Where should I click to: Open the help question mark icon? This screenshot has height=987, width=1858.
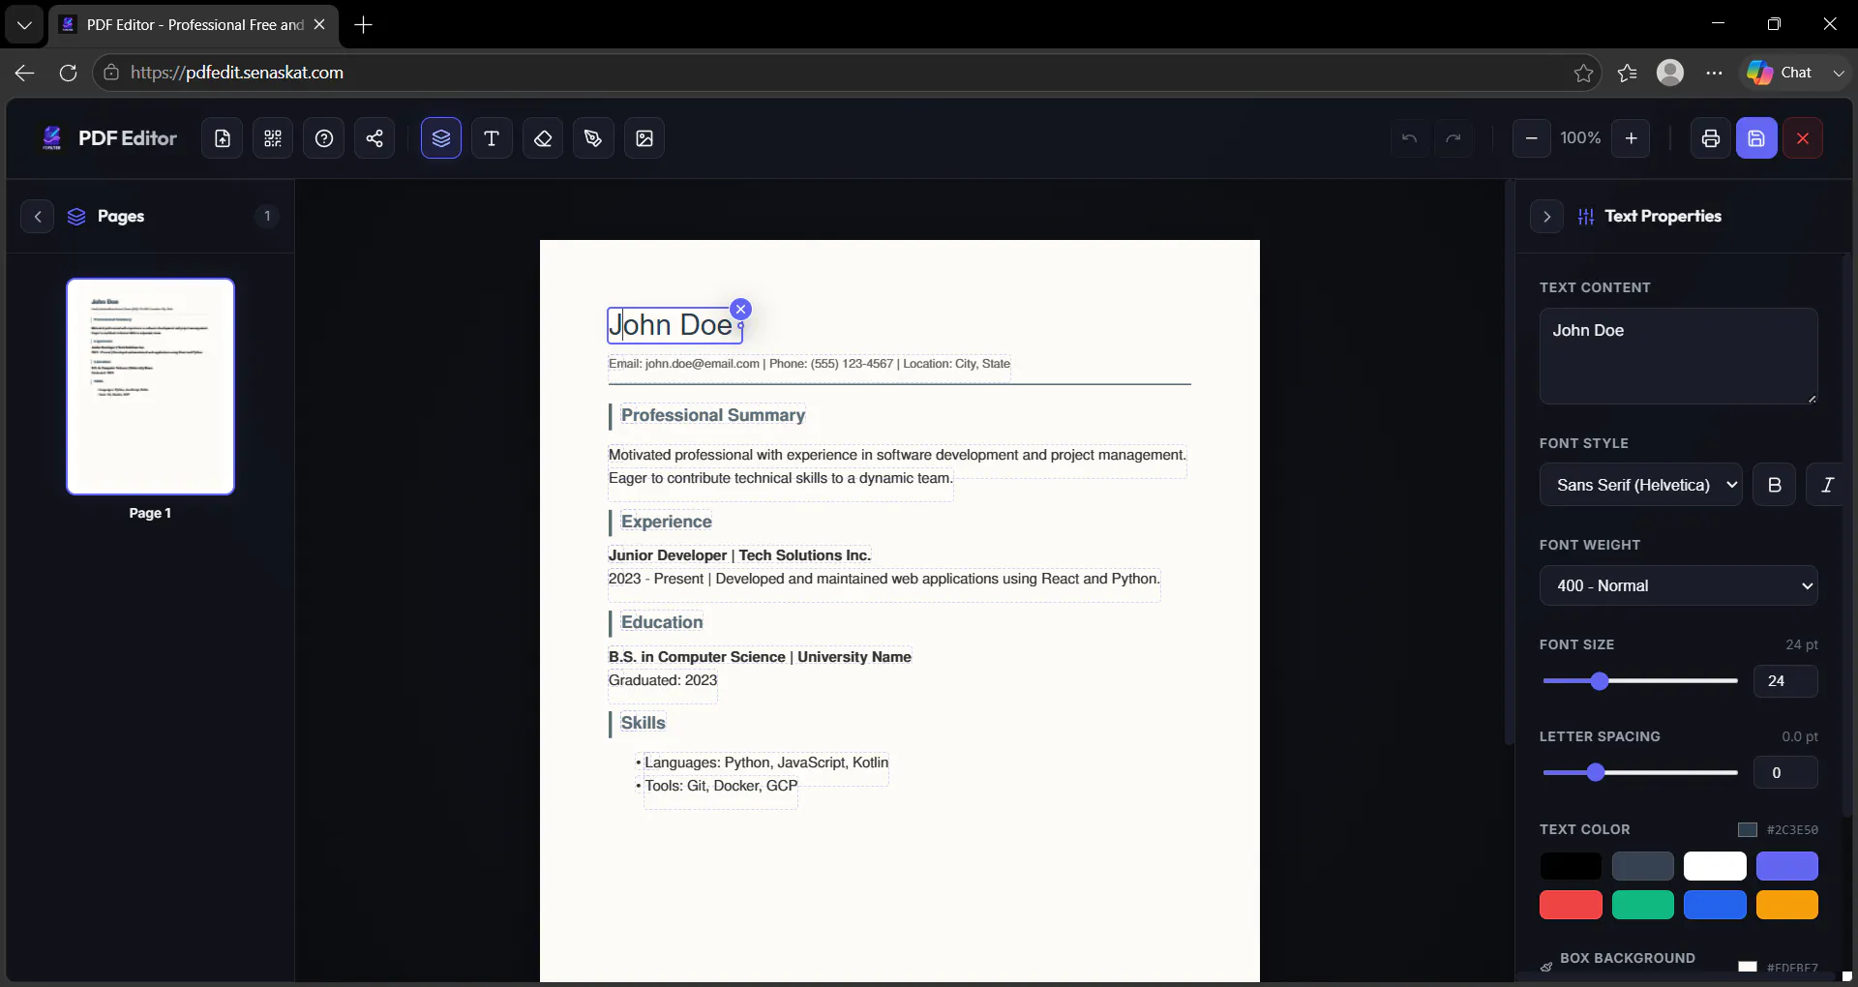click(x=324, y=138)
